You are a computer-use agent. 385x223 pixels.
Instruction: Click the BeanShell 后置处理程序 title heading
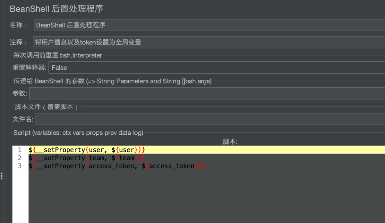pos(56,9)
